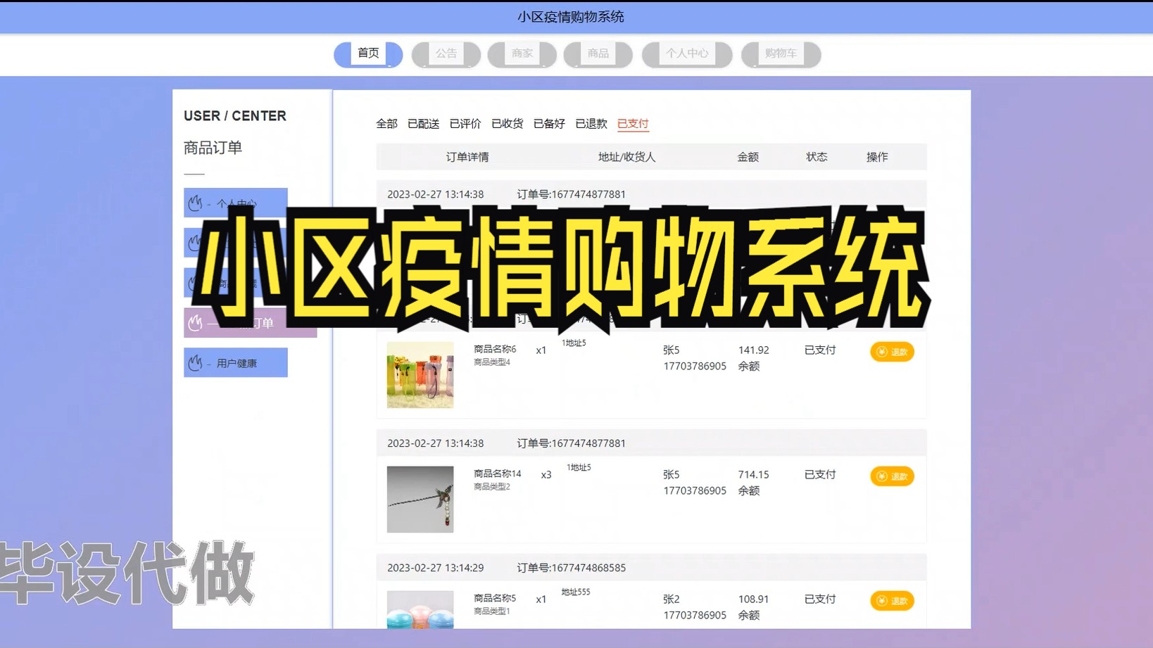The image size is (1153, 648).
Task: Open 个人中心 in the sidebar
Action: coord(236,203)
